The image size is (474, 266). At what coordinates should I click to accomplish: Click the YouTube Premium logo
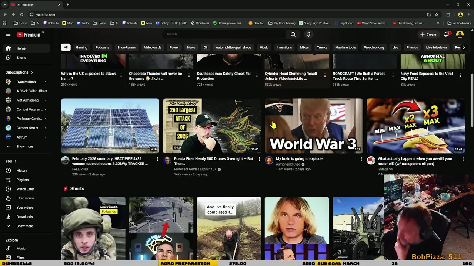click(x=29, y=34)
